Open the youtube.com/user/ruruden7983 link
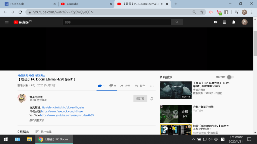 click(x=67, y=115)
